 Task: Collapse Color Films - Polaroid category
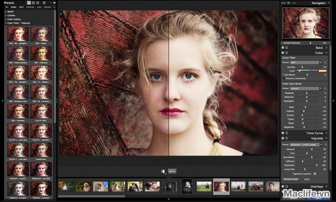(x=6, y=23)
